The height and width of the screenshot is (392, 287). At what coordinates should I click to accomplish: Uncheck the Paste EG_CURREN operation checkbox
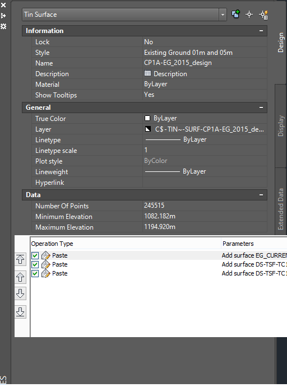pyautogui.click(x=35, y=255)
